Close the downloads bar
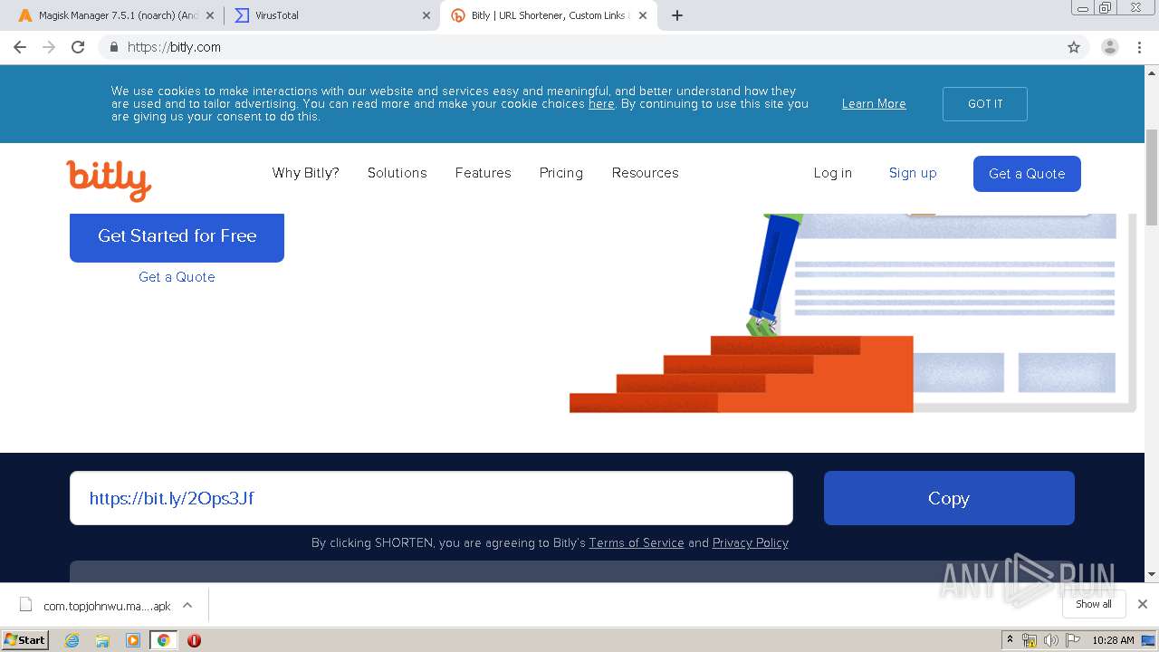The width and height of the screenshot is (1159, 652). [x=1143, y=604]
